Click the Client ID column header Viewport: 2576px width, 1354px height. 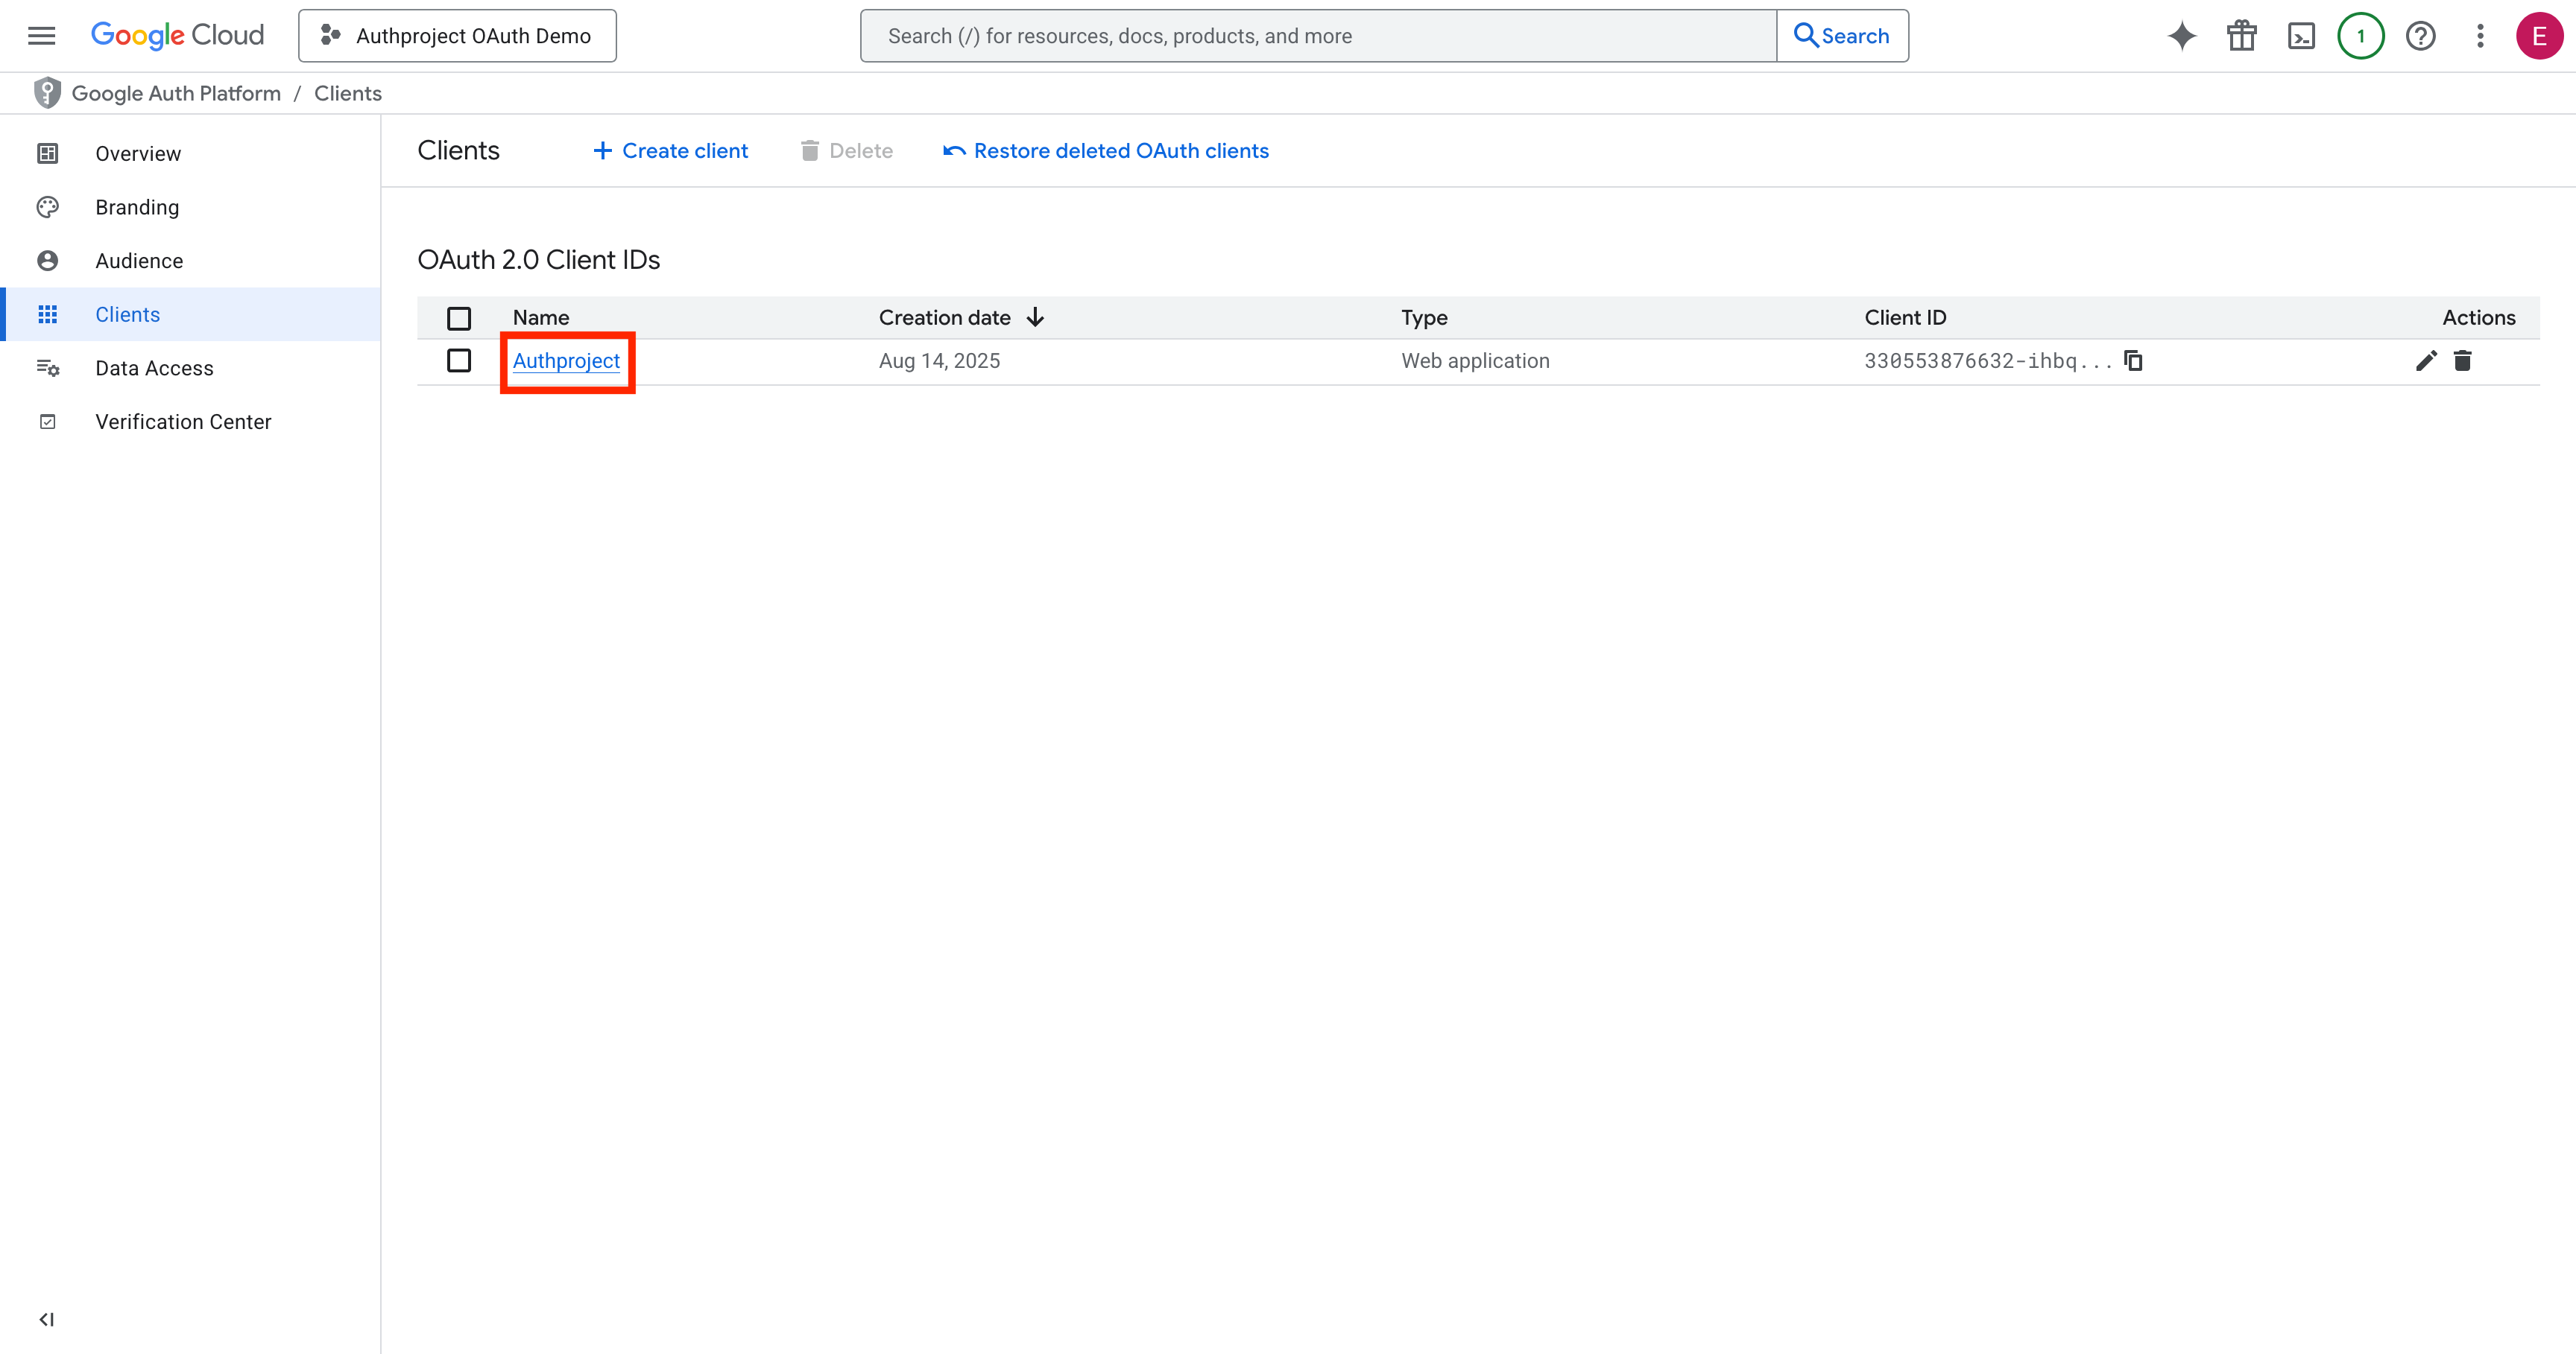pyautogui.click(x=1905, y=318)
